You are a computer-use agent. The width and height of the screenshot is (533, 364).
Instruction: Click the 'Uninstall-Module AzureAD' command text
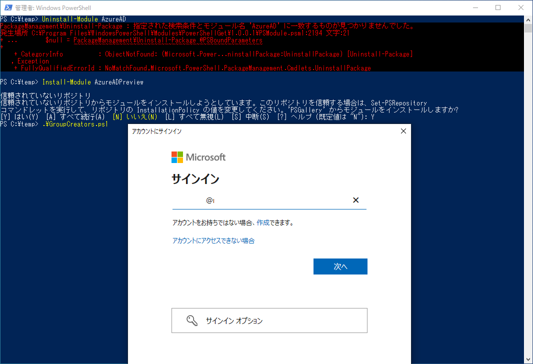point(83,19)
